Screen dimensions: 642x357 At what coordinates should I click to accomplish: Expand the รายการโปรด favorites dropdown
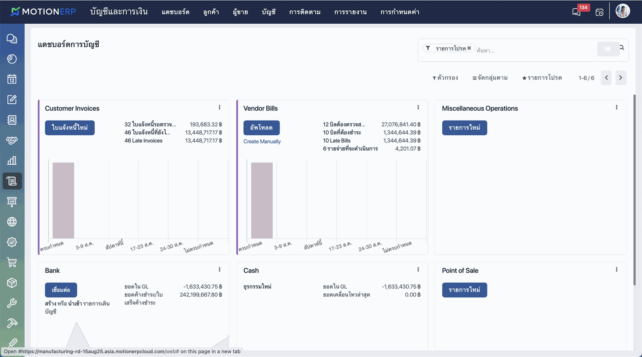542,78
